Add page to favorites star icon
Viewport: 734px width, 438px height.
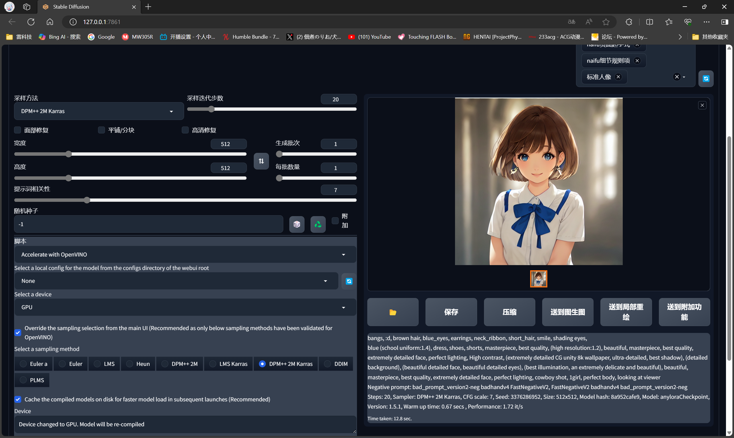606,22
